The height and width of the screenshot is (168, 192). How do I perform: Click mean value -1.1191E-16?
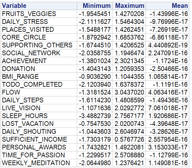click(x=167, y=84)
